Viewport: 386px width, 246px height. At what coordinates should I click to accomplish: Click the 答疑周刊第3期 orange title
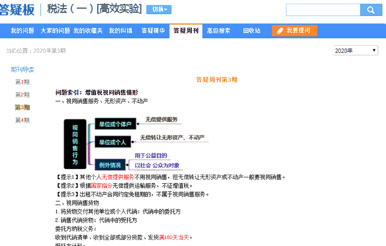[217, 80]
